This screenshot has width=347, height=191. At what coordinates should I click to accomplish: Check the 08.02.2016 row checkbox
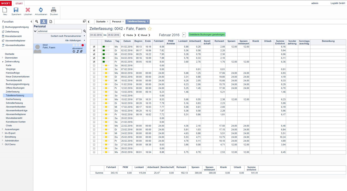pos(94,73)
